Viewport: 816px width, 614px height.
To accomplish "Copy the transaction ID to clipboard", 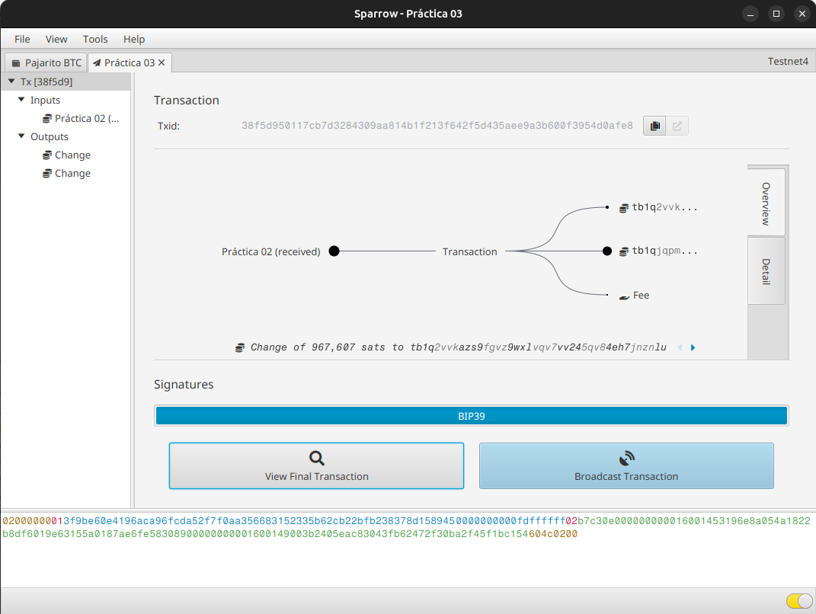I will (x=654, y=126).
